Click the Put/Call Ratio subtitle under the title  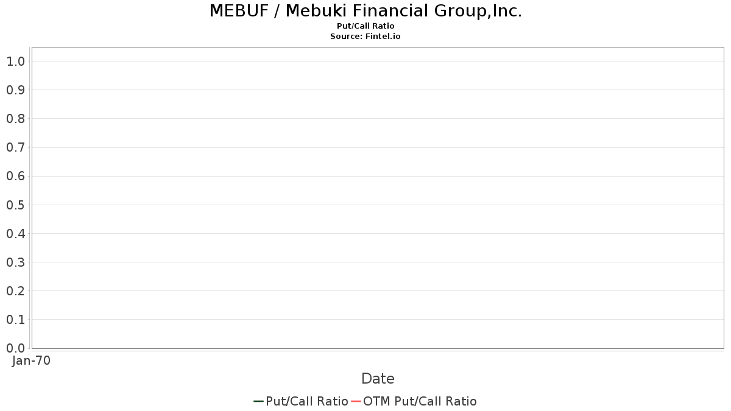pos(365,26)
